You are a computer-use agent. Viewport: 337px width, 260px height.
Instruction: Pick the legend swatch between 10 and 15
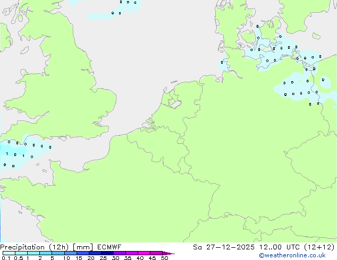[70, 254]
